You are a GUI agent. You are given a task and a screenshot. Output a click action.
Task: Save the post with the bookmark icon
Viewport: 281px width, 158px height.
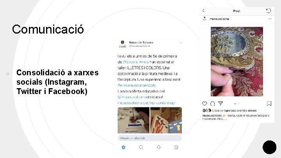click(269, 104)
